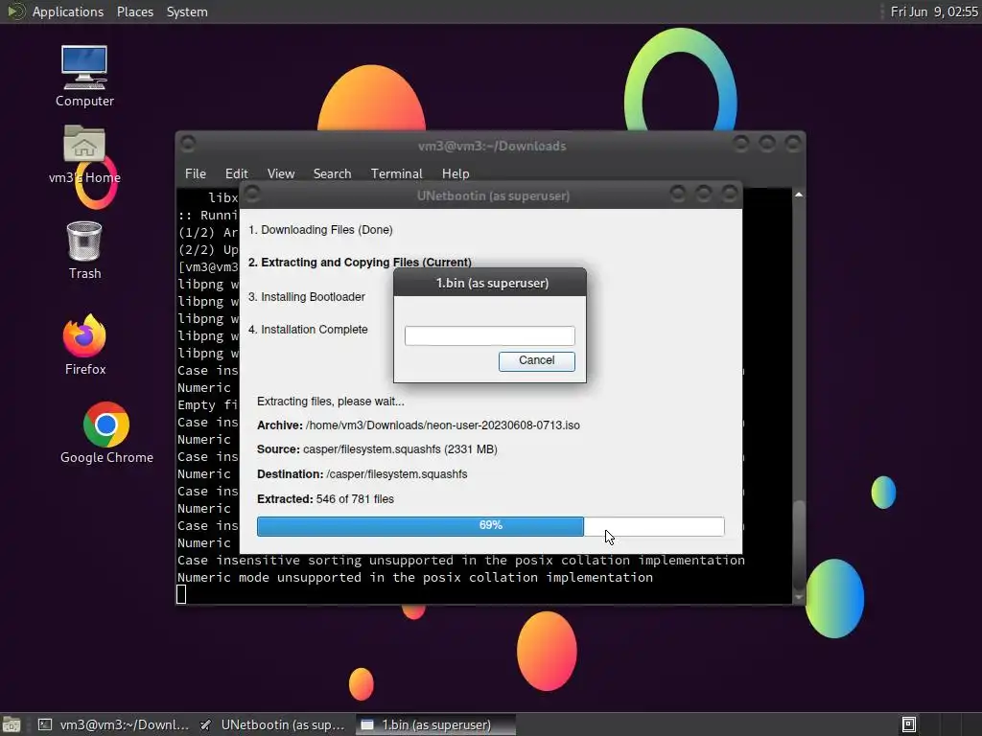
Task: Switch to vm3@vm3 terminal taskbar button
Action: (x=115, y=724)
